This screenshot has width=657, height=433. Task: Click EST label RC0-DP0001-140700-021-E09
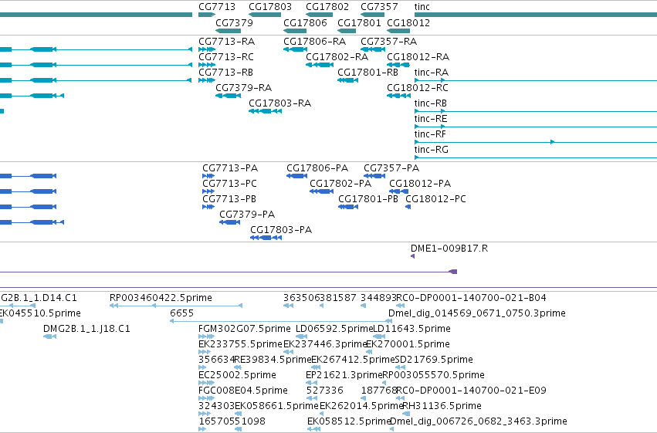point(472,391)
